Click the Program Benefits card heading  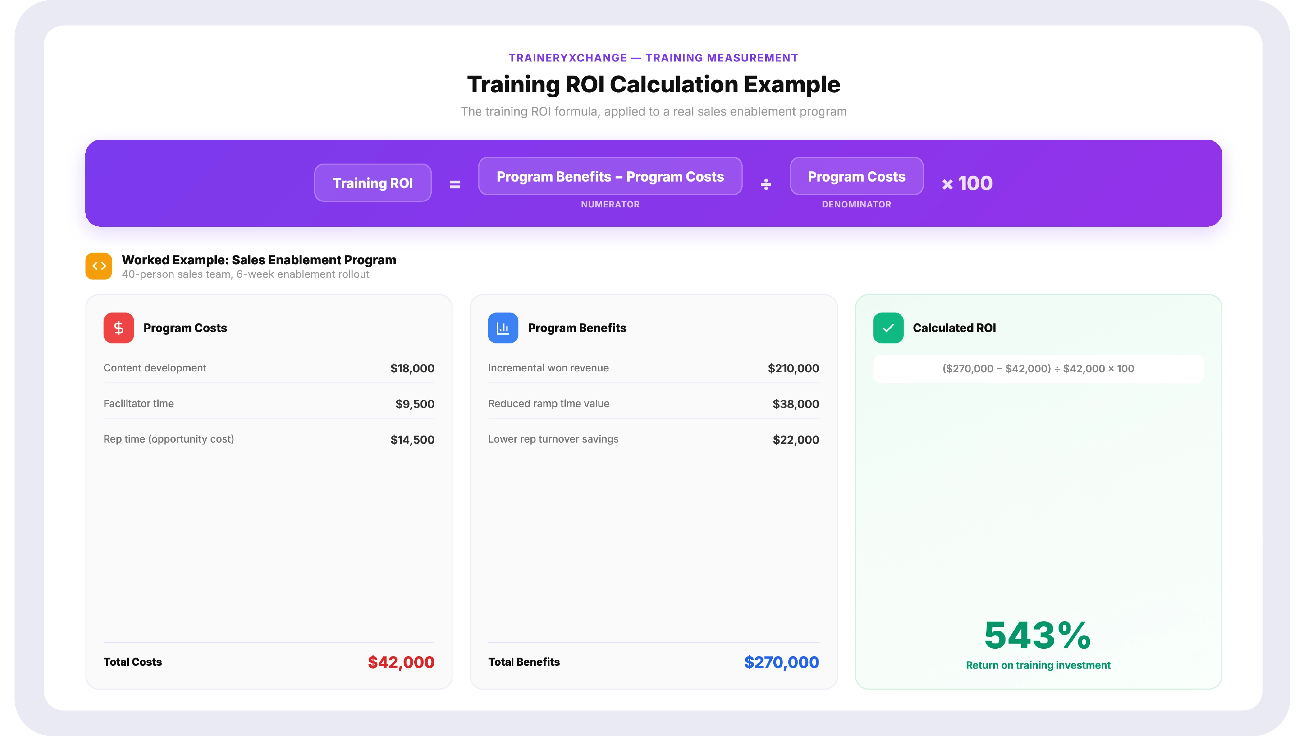click(577, 328)
